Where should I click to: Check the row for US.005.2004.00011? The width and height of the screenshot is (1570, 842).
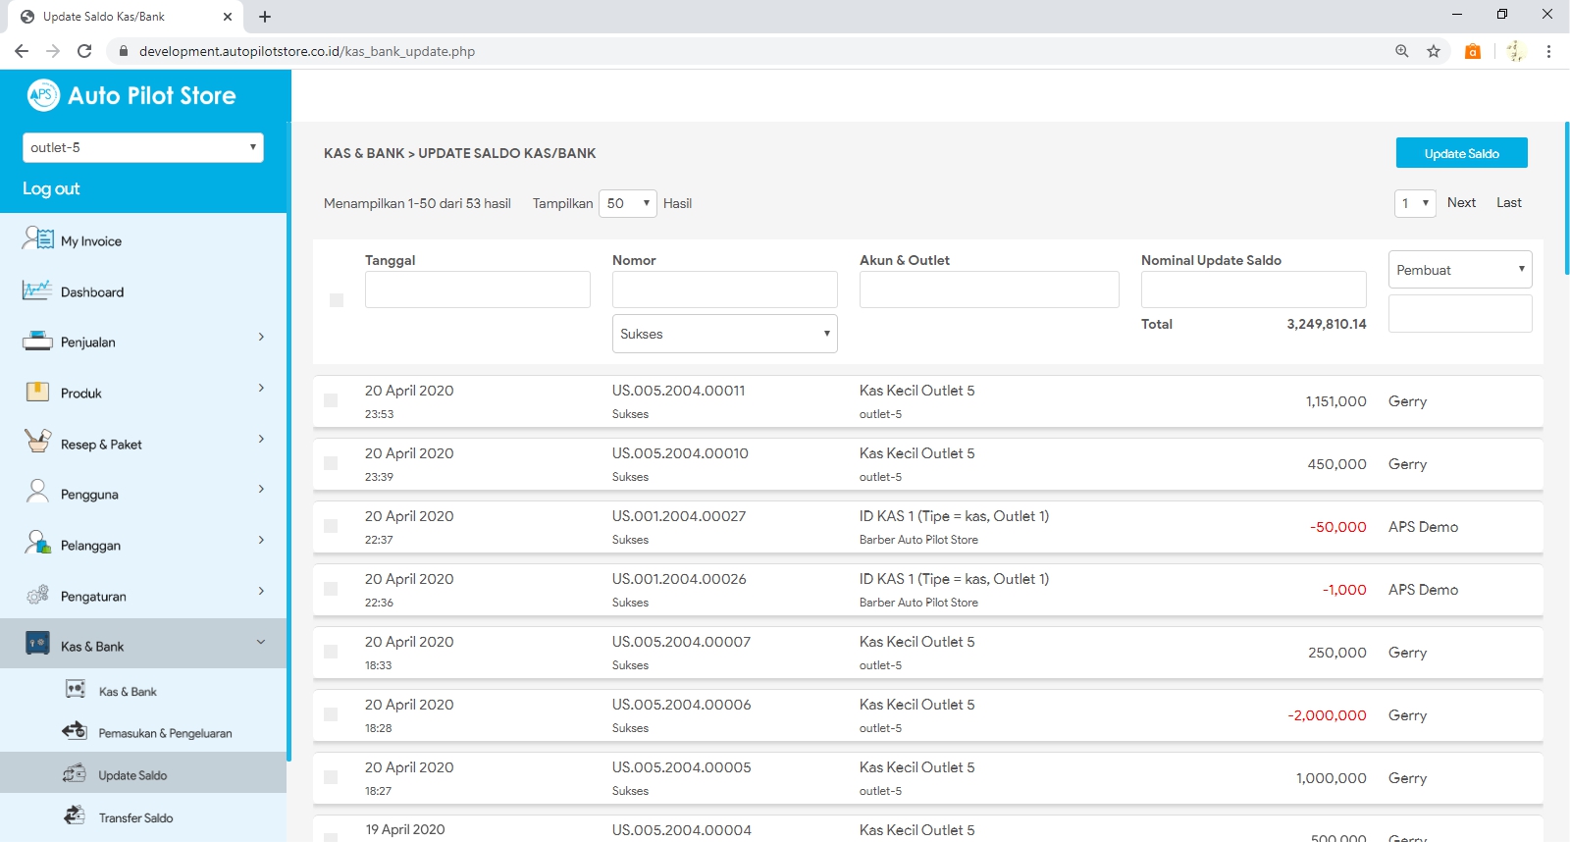[331, 400]
